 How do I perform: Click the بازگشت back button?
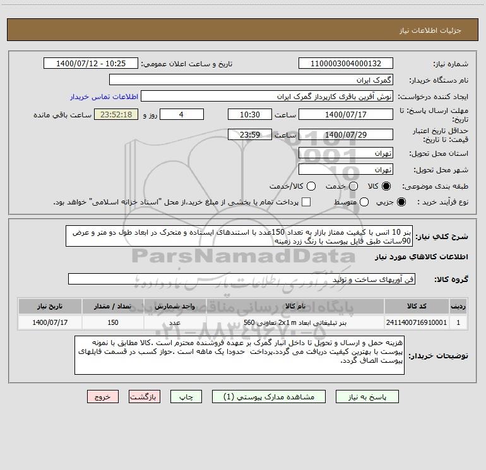(145, 397)
